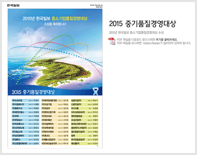Select the '(주)무창상사' company row
This screenshot has height=155, width=197.
25,120
